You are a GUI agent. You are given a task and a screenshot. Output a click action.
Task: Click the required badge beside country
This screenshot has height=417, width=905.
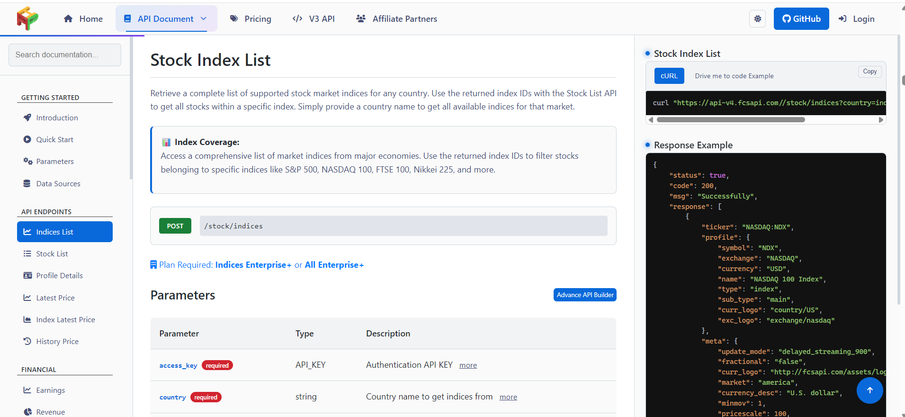coord(206,397)
